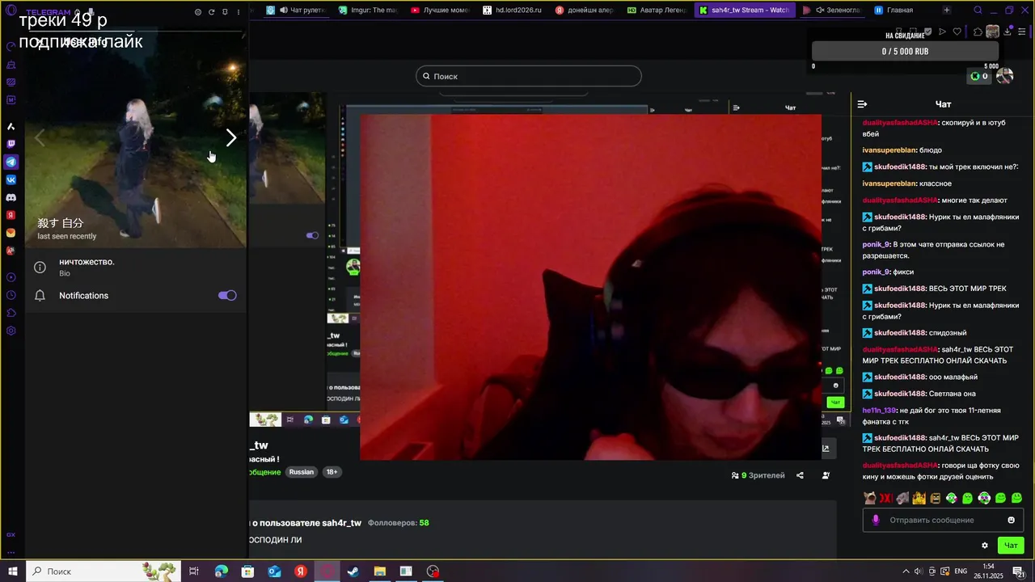The height and width of the screenshot is (582, 1035).
Task: Open Telegram in the Opera sidebar
Action: point(11,162)
